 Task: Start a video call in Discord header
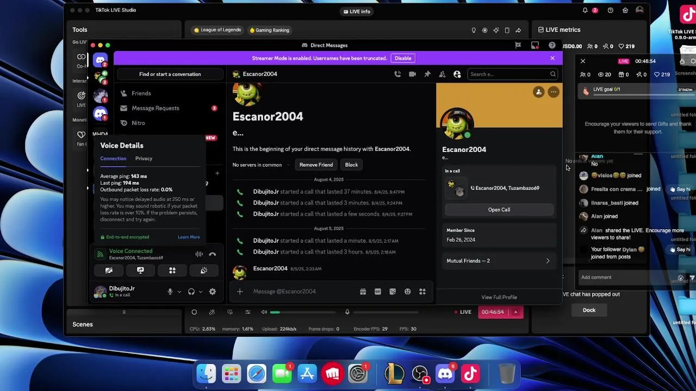click(x=412, y=74)
